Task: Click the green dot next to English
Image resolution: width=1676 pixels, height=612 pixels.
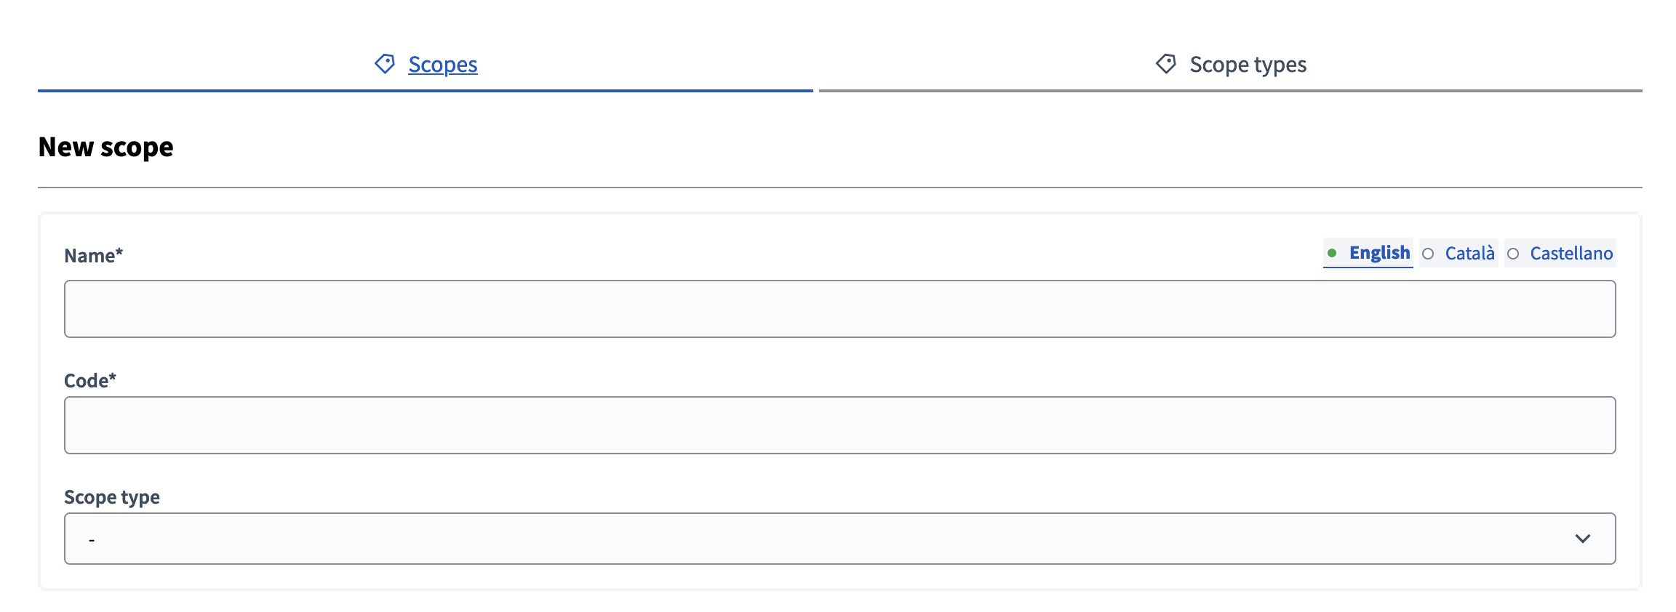Action: point(1332,253)
